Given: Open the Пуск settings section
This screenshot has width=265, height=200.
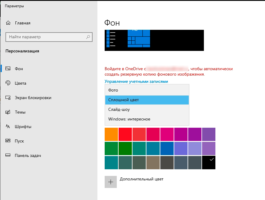Looking at the screenshot, I should (19, 141).
